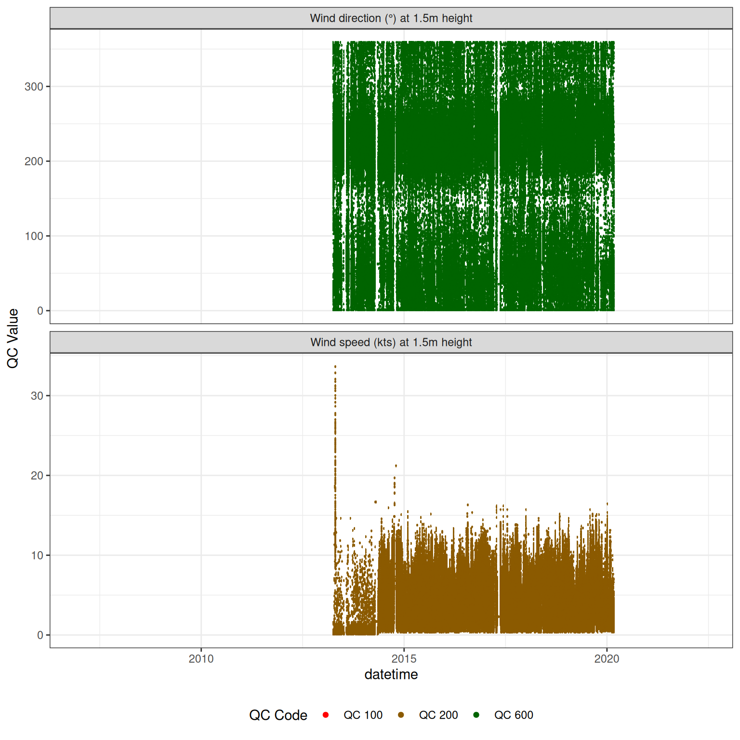Click the red QC 100 legend dot
The image size is (740, 740).
point(326,715)
